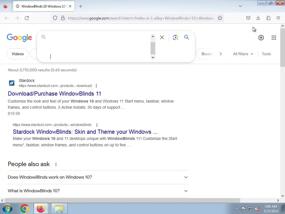Open Stardock result options dots

pyautogui.click(x=96, y=86)
